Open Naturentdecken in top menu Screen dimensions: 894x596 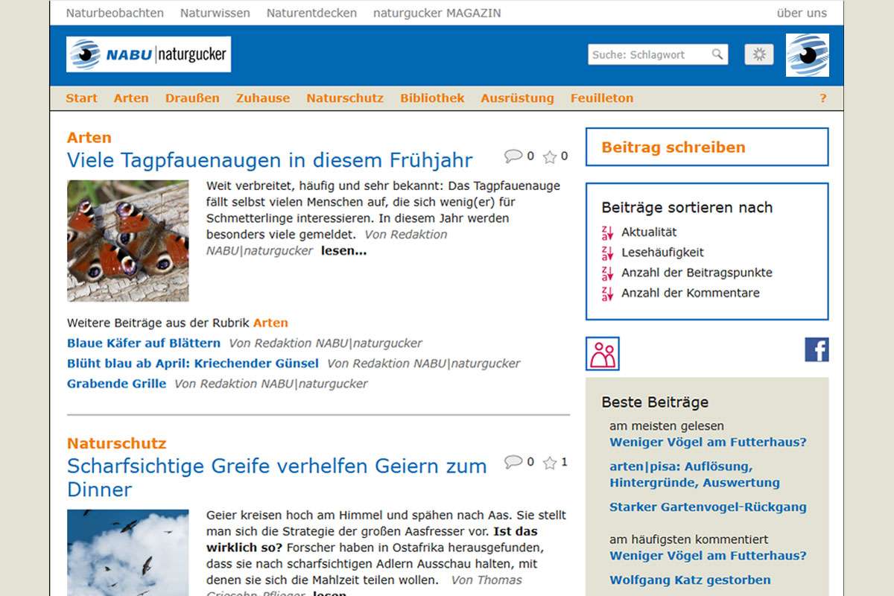[x=311, y=13]
